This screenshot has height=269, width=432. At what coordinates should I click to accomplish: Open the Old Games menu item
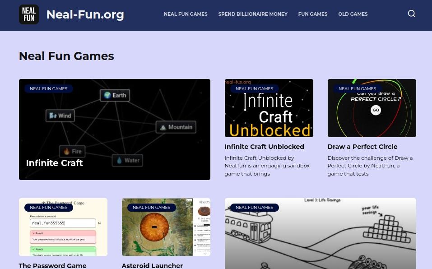coord(353,14)
